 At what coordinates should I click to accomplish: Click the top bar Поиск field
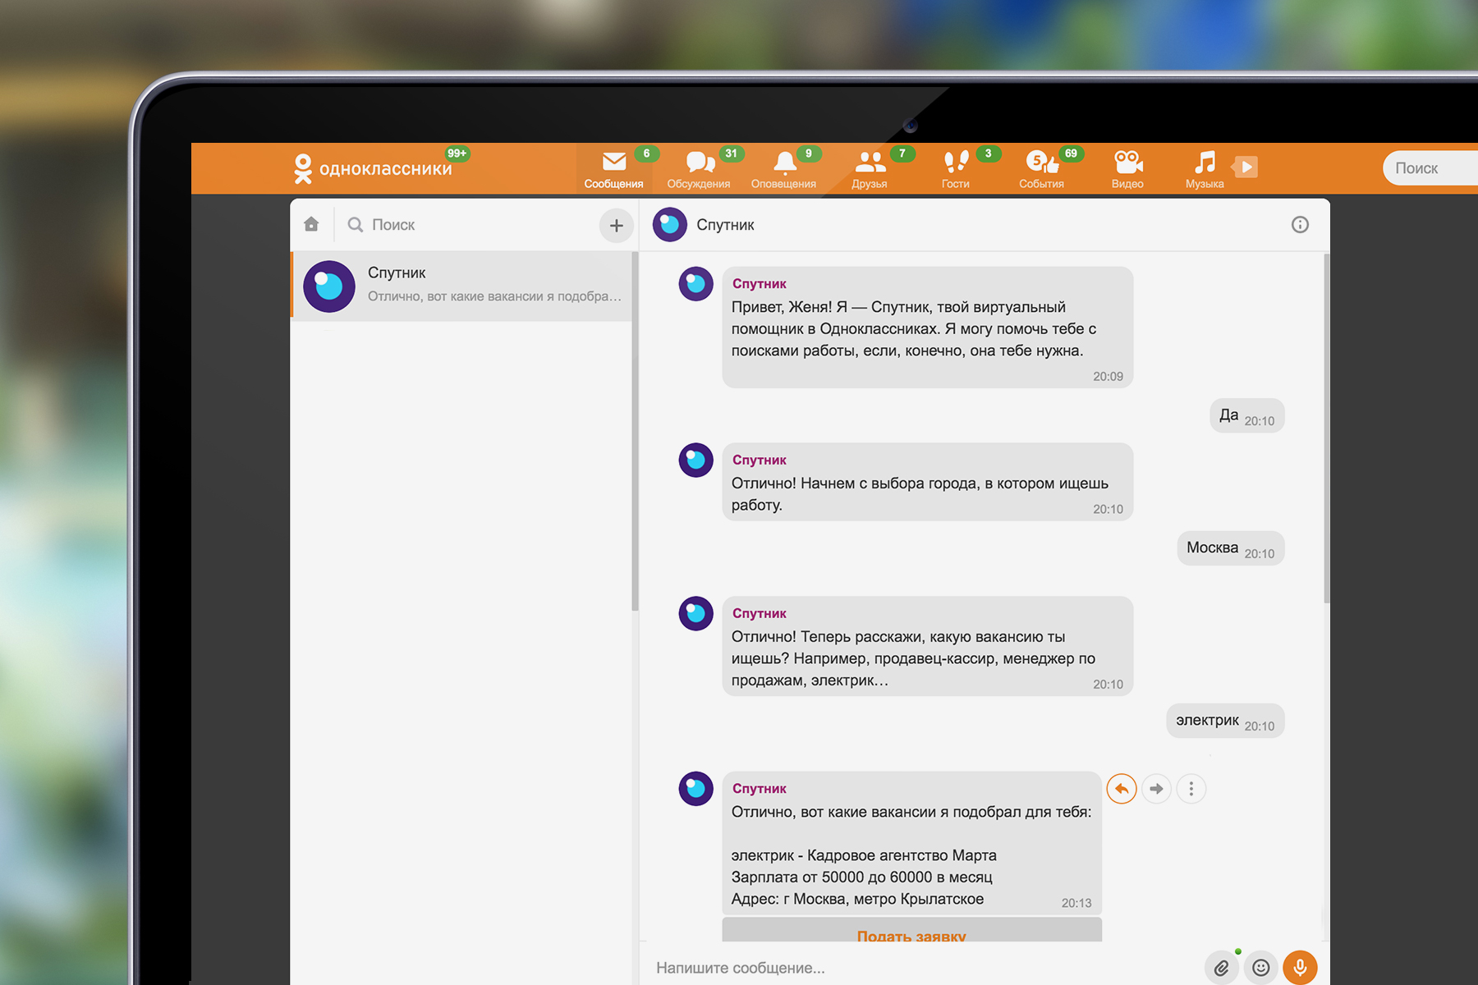tap(1430, 168)
